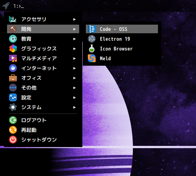Expand オフィス submenu arrow
196x176 pixels.
[74, 78]
